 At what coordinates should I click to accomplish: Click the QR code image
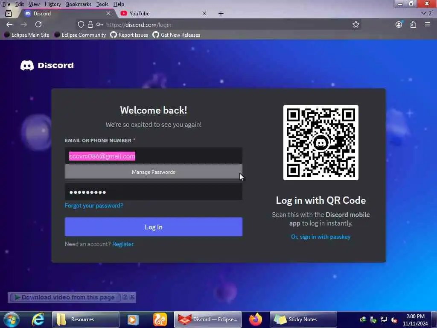(321, 143)
